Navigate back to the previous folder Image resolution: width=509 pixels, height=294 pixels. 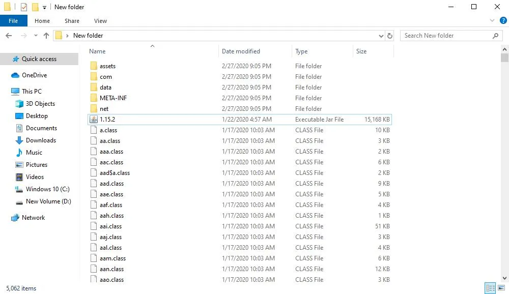click(9, 36)
